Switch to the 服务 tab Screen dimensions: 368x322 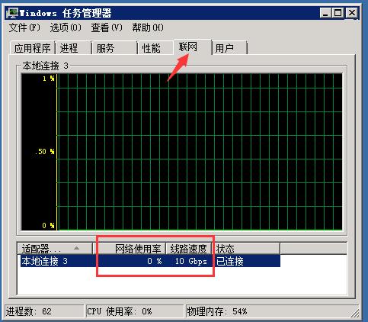(114, 48)
